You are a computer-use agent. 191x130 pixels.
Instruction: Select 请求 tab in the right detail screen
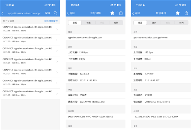[154, 23]
